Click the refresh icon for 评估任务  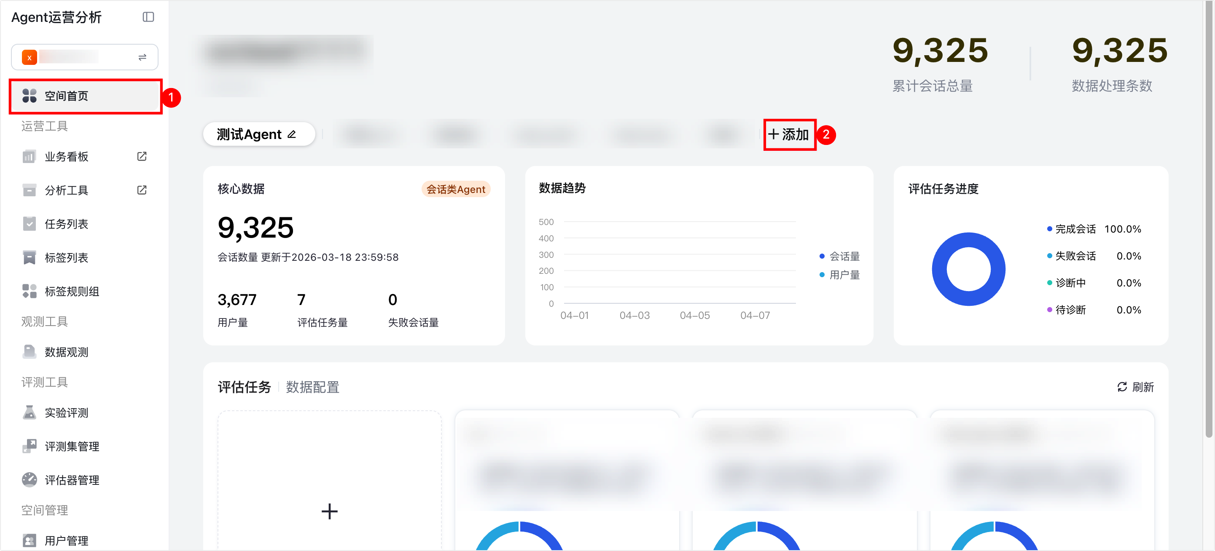click(1122, 387)
